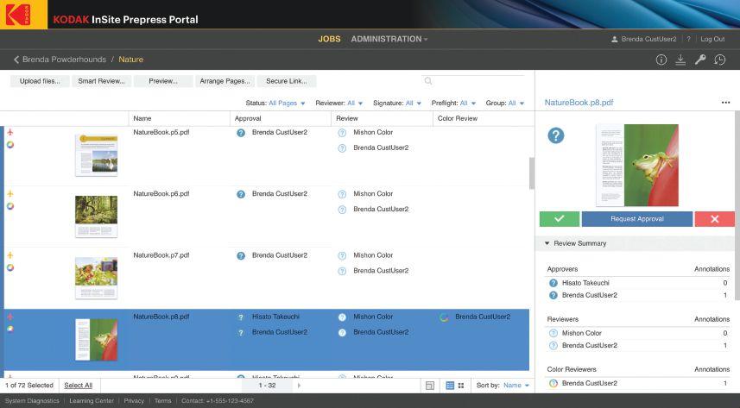Viewport: 740px width, 408px height.
Task: Click the download icon in the header
Action: click(680, 60)
